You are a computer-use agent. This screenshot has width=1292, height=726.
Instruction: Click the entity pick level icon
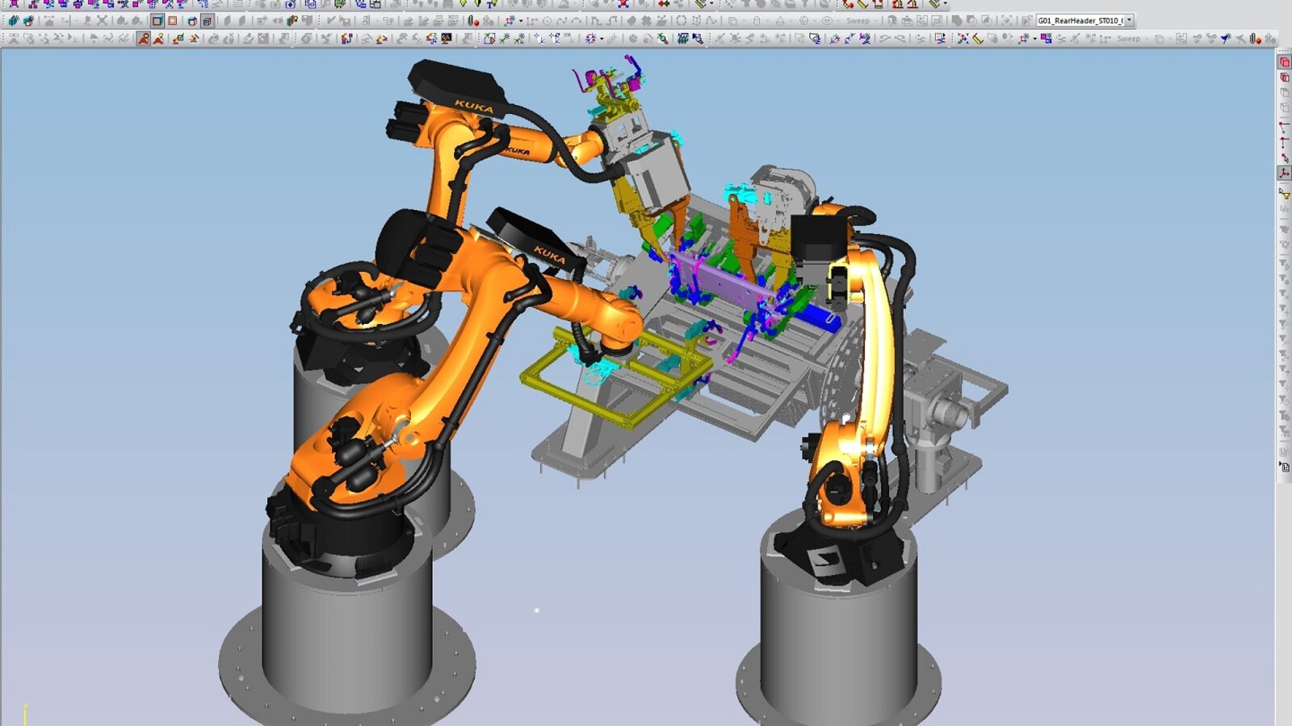pos(1284,78)
